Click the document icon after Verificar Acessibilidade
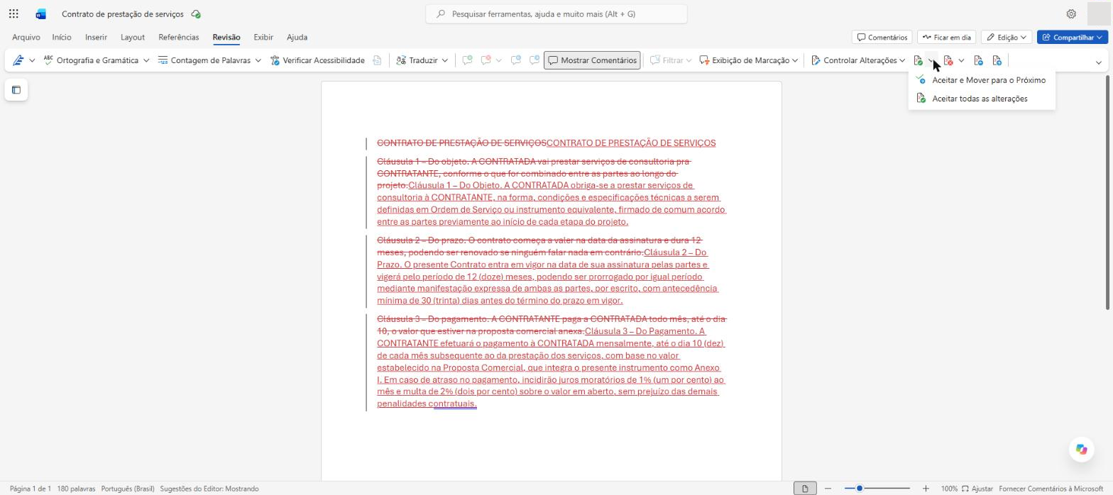The width and height of the screenshot is (1113, 495). click(378, 60)
